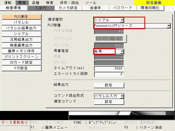Open the 品種 menu

pyautogui.click(x=36, y=2)
